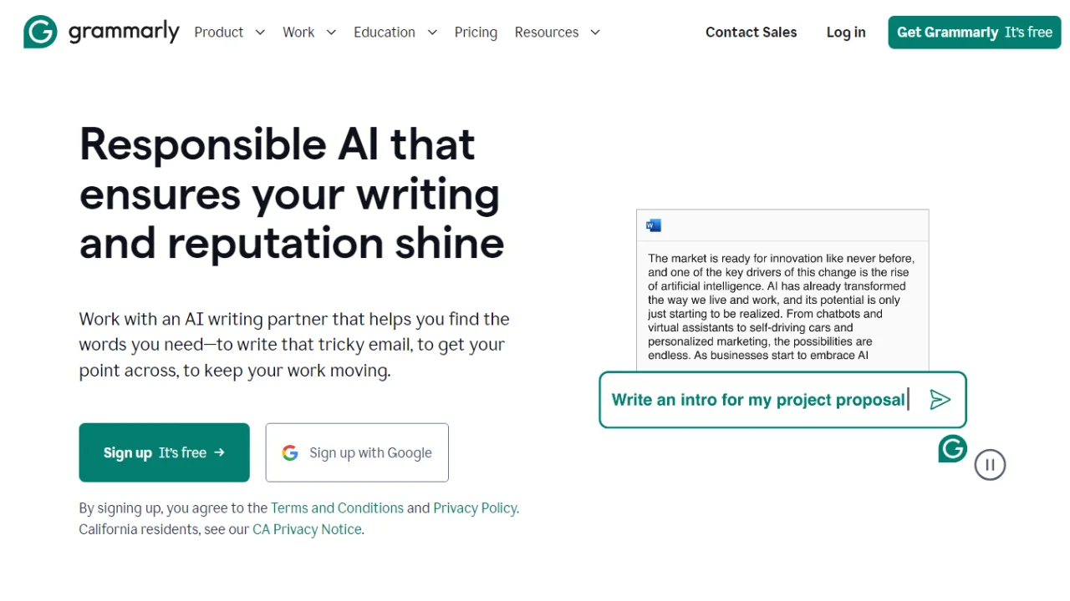Image resolution: width=1070 pixels, height=601 pixels.
Task: Select the Google icon on the sign up option
Action: click(x=289, y=452)
